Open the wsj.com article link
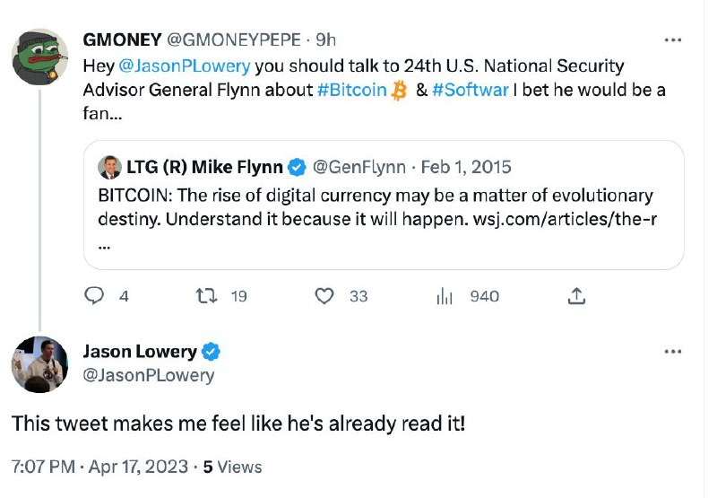The image size is (717, 498). (x=566, y=219)
